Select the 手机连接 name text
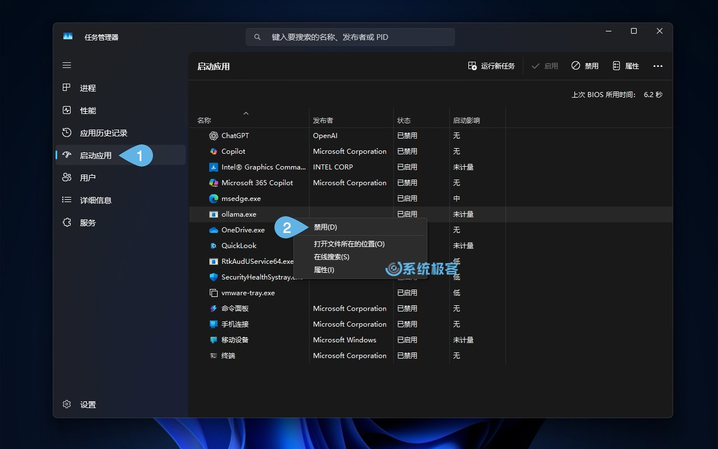The height and width of the screenshot is (449, 718). click(x=235, y=324)
